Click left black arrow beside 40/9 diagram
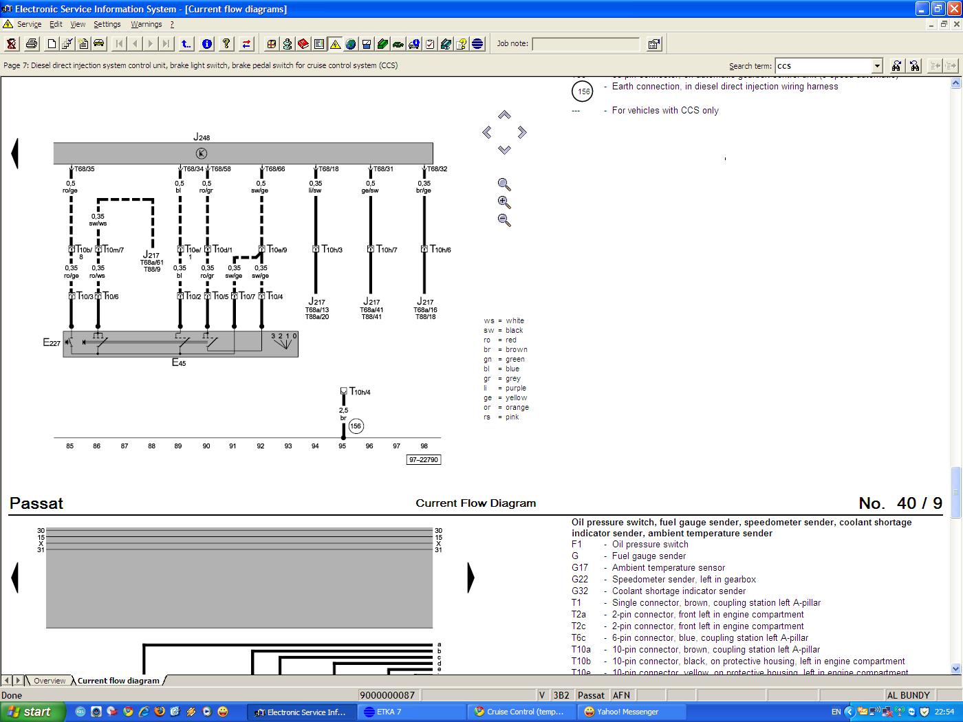 coord(14,578)
